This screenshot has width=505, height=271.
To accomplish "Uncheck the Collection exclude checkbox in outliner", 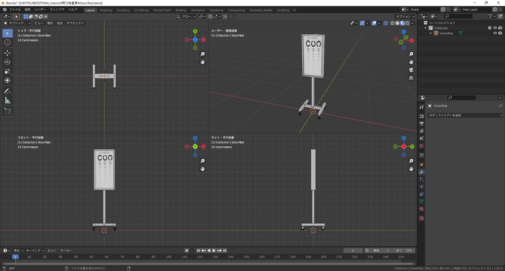I will click(x=490, y=28).
